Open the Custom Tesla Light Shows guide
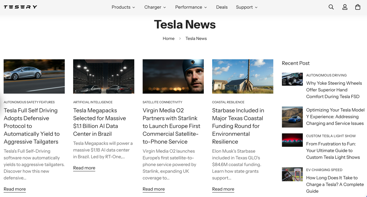 tap(333, 151)
